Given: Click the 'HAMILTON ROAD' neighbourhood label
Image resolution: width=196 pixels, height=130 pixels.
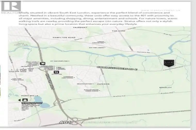Looking at the screenshot, I should (64, 37).
